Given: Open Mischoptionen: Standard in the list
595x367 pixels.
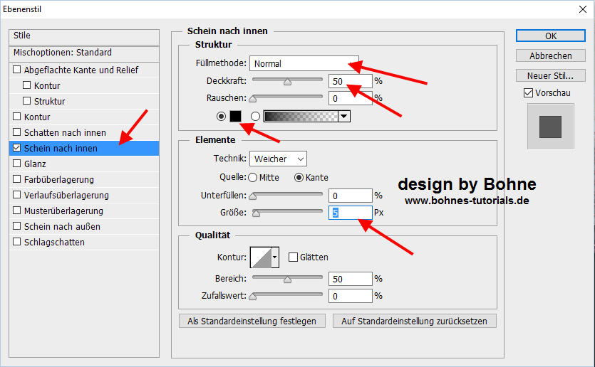Looking at the screenshot, I should (62, 53).
